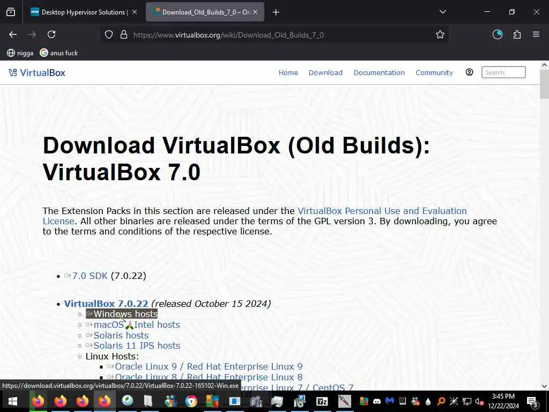Open the Solaris 11 IPS hosts link

click(137, 345)
